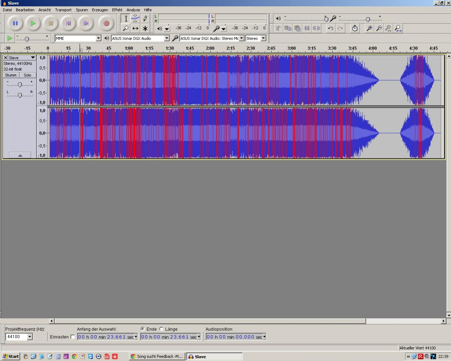Select the Länge radio button
The image size is (451, 361).
[161, 329]
